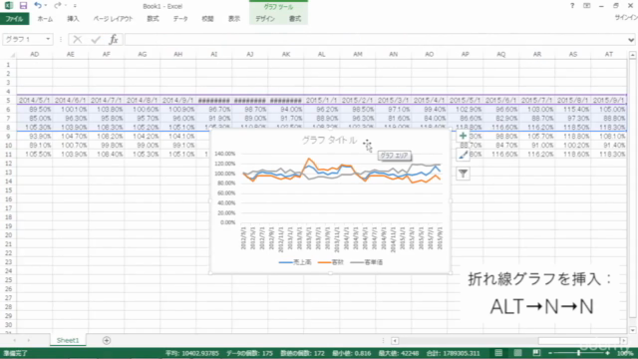Click the Name Box showing グラフ 1
The height and width of the screenshot is (359, 638).
click(x=24, y=39)
